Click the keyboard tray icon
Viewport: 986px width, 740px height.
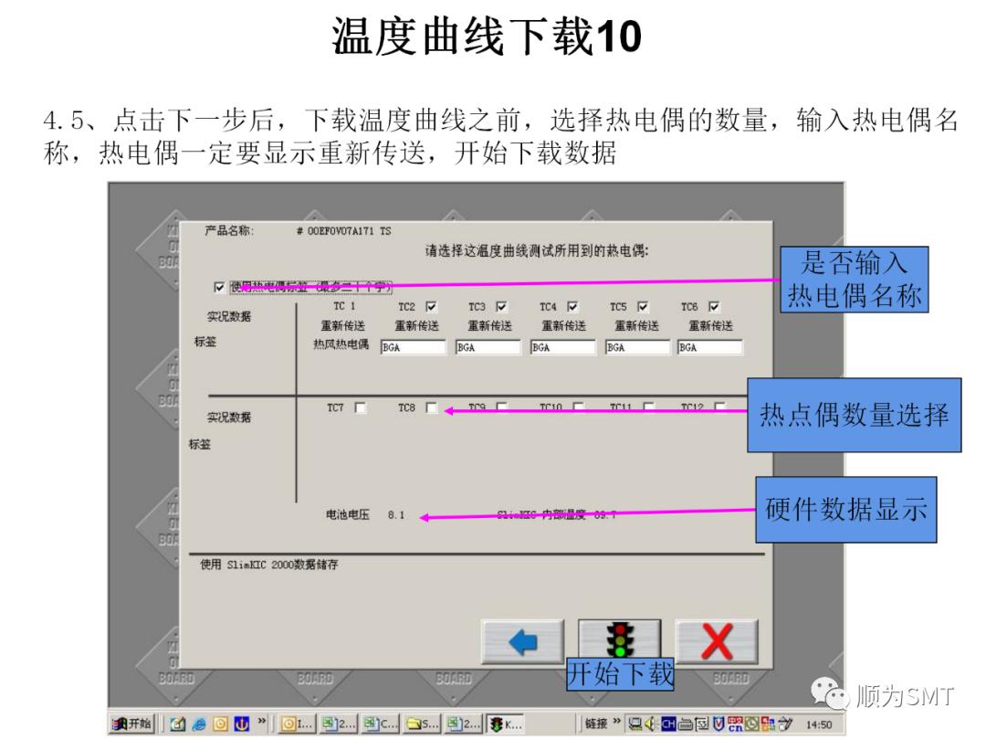(685, 724)
